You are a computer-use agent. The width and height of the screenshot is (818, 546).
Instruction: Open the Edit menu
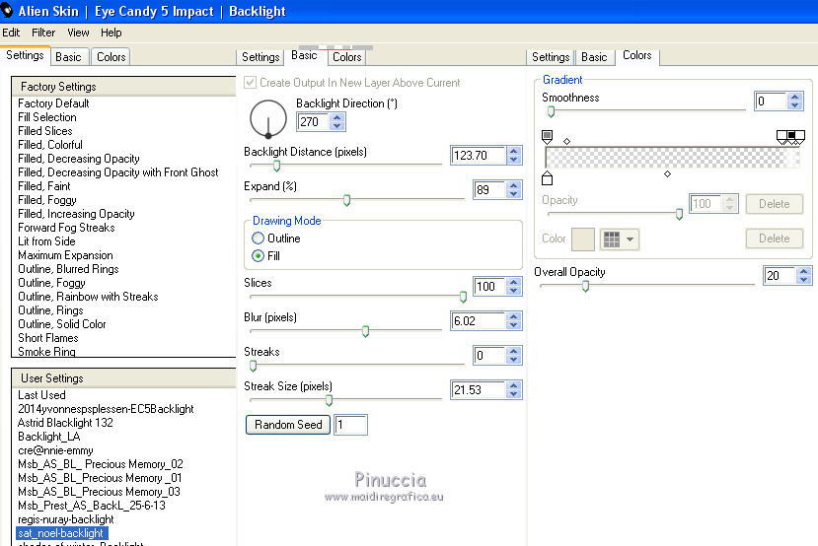(11, 33)
